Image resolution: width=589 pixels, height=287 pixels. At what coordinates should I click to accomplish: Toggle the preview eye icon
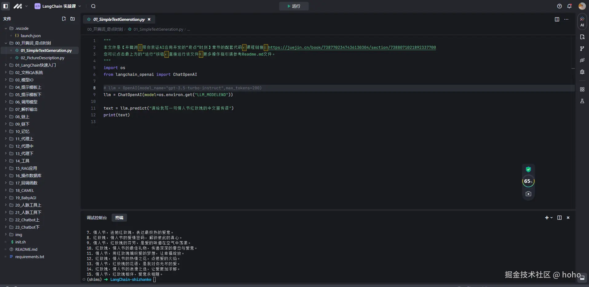tap(582, 60)
